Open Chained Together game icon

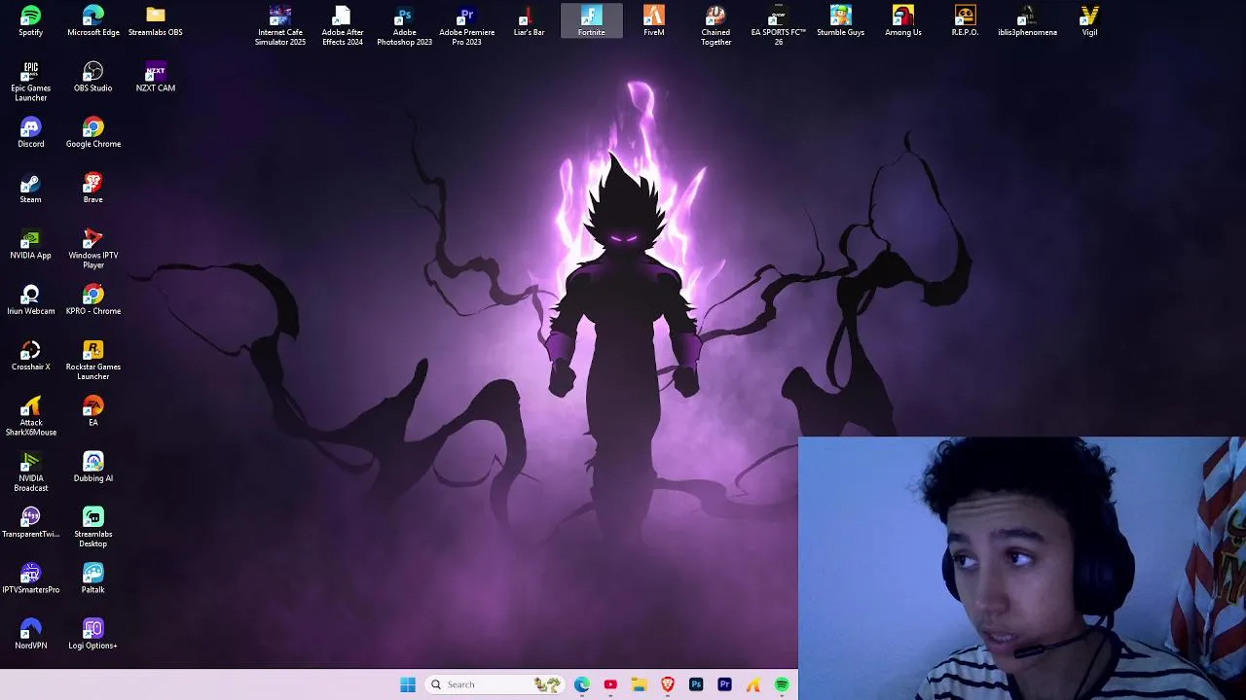[x=715, y=26]
